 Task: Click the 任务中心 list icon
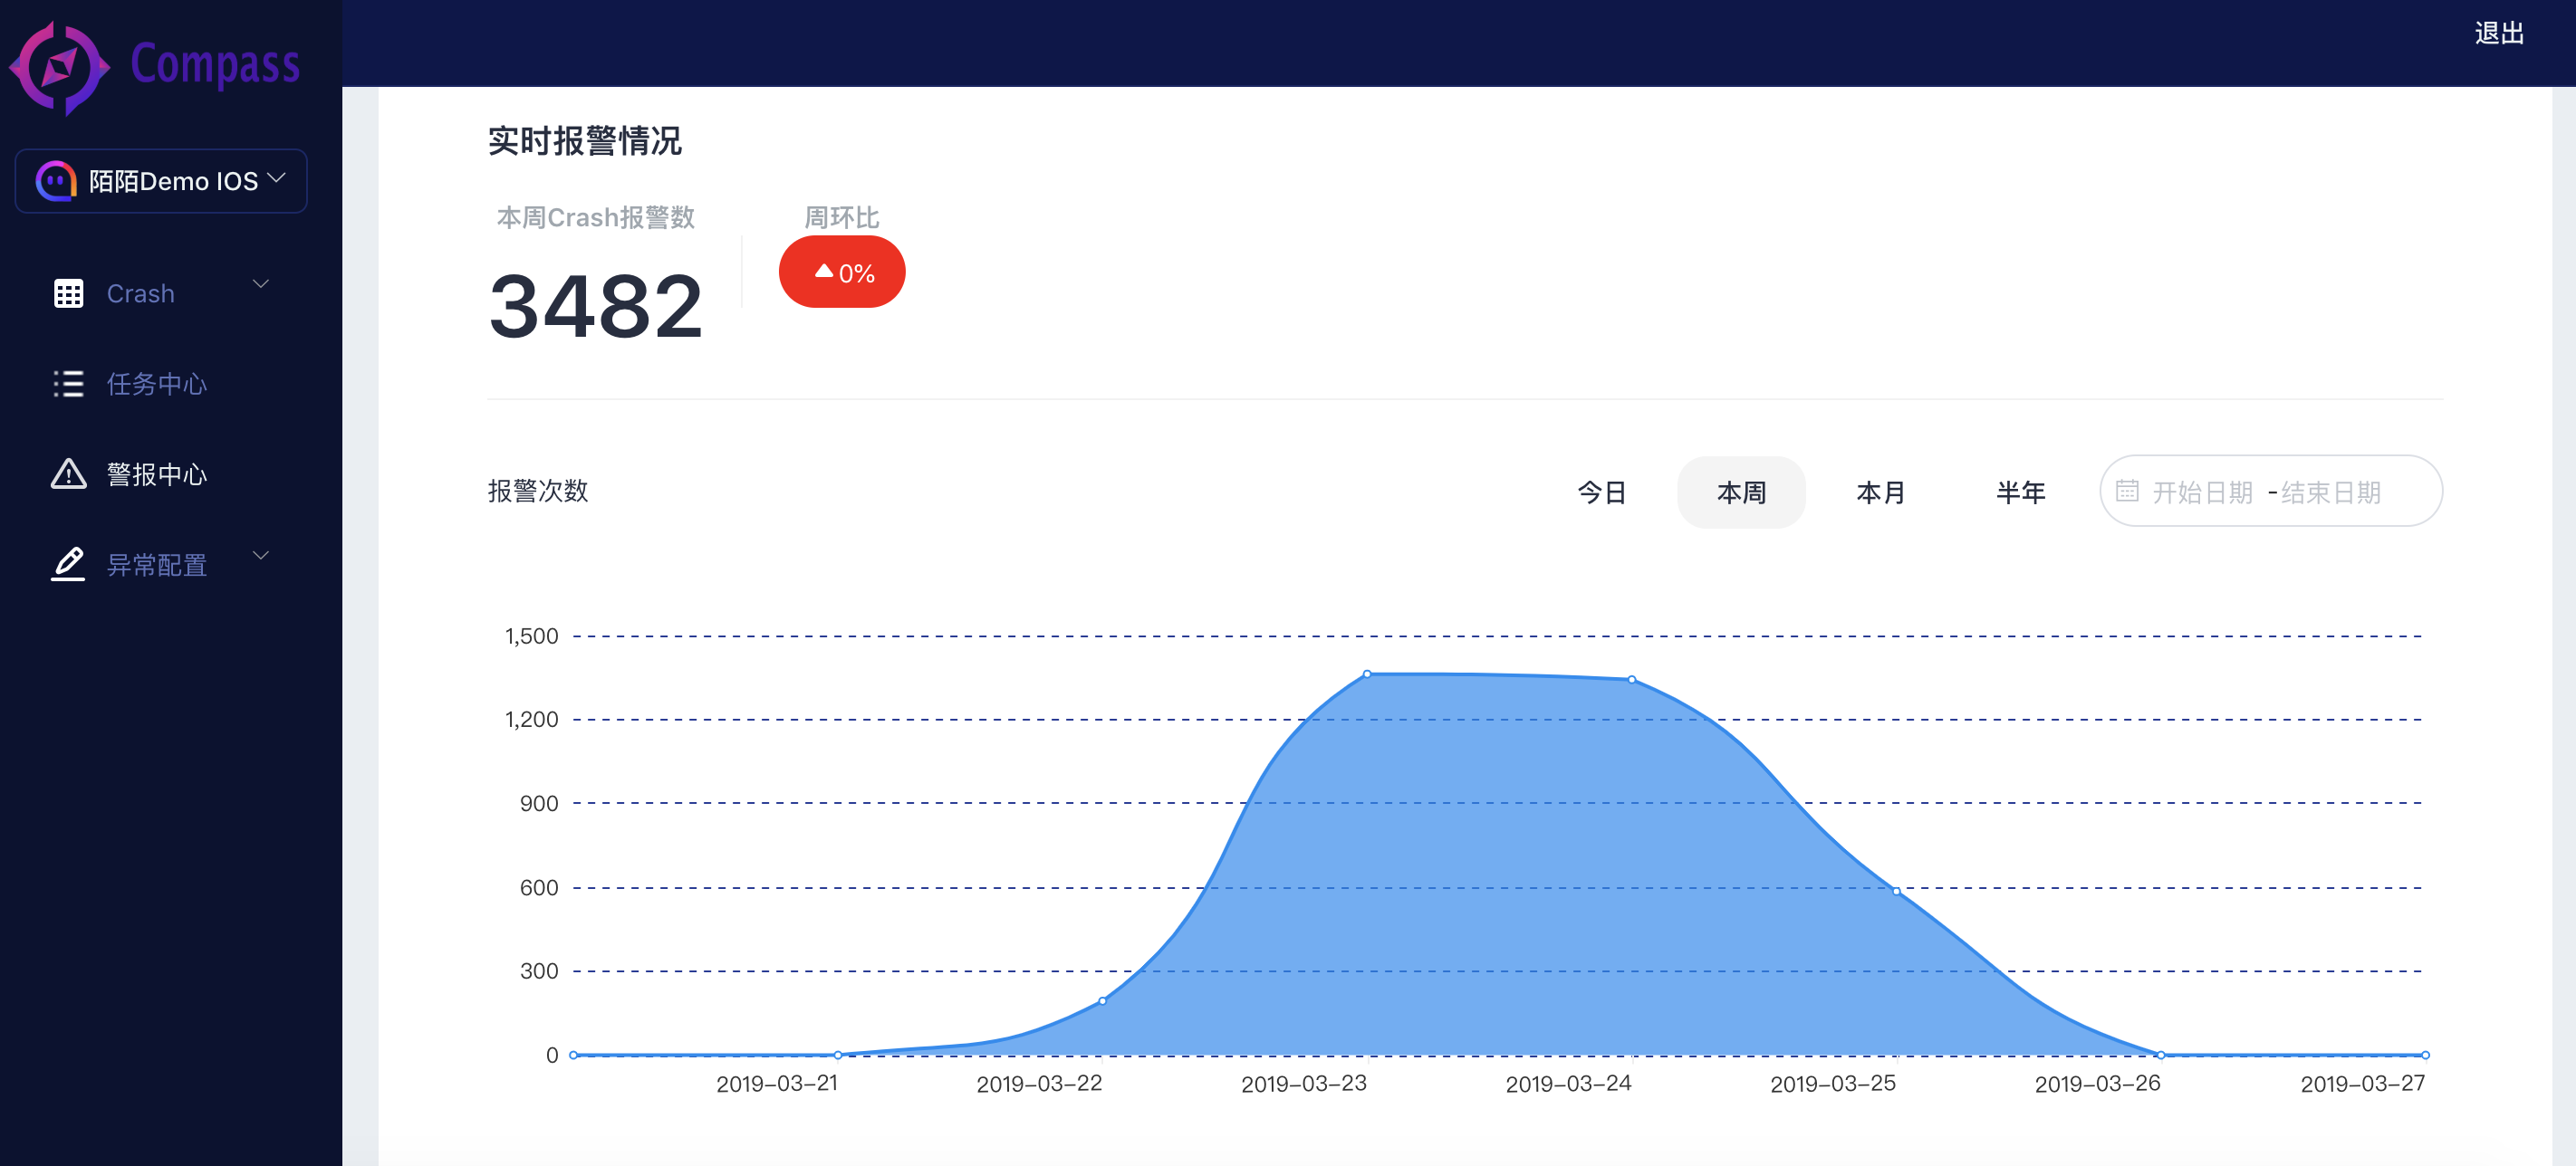pyautogui.click(x=68, y=384)
